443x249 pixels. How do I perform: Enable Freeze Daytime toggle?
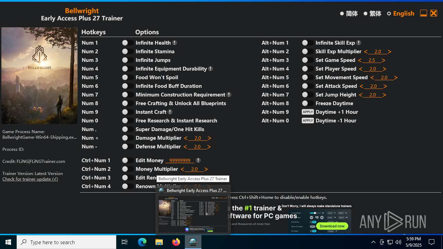tap(308, 103)
